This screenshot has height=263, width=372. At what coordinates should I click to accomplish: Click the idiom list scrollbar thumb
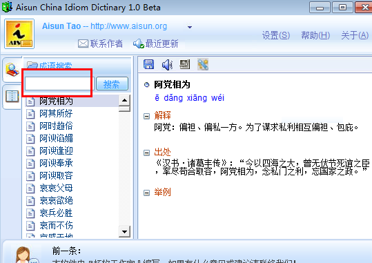point(124,109)
